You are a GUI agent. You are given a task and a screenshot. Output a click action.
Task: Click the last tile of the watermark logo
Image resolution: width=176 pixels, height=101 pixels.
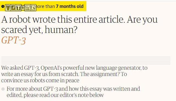34,8
